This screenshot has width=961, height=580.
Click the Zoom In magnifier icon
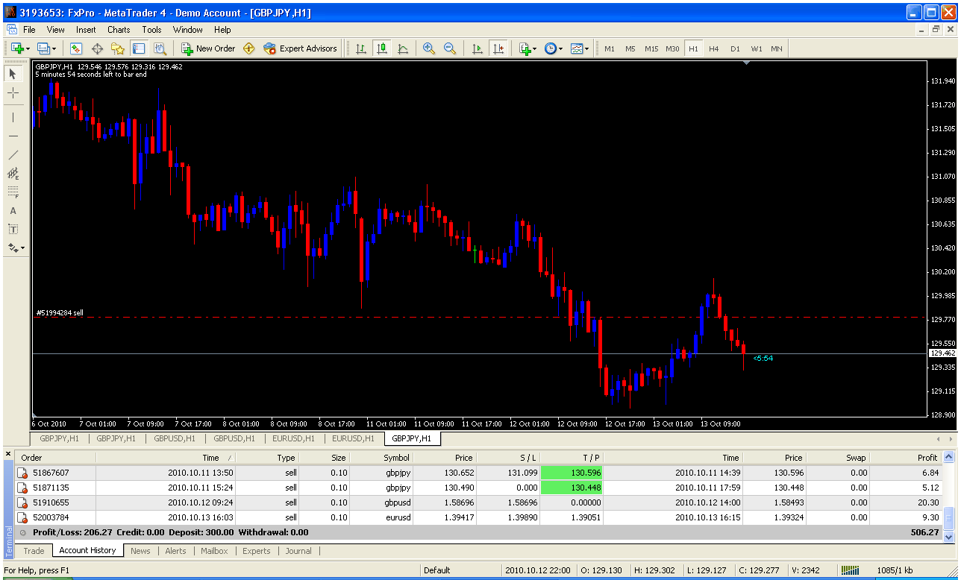pos(429,48)
